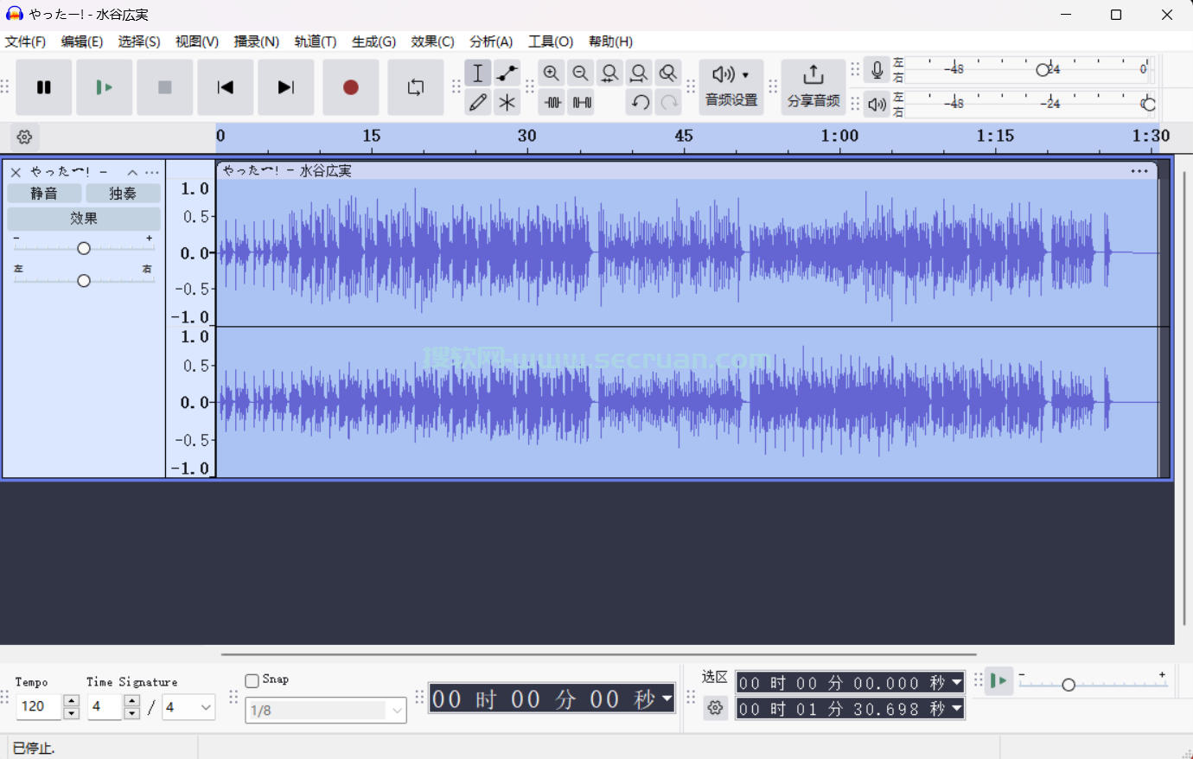Open timeline options gear icon

coord(25,137)
